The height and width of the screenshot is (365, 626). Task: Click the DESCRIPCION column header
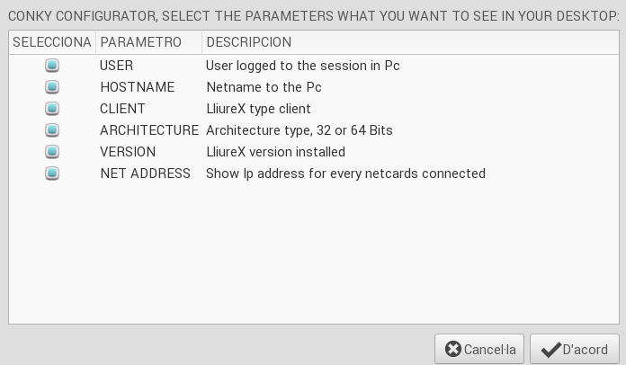(248, 42)
